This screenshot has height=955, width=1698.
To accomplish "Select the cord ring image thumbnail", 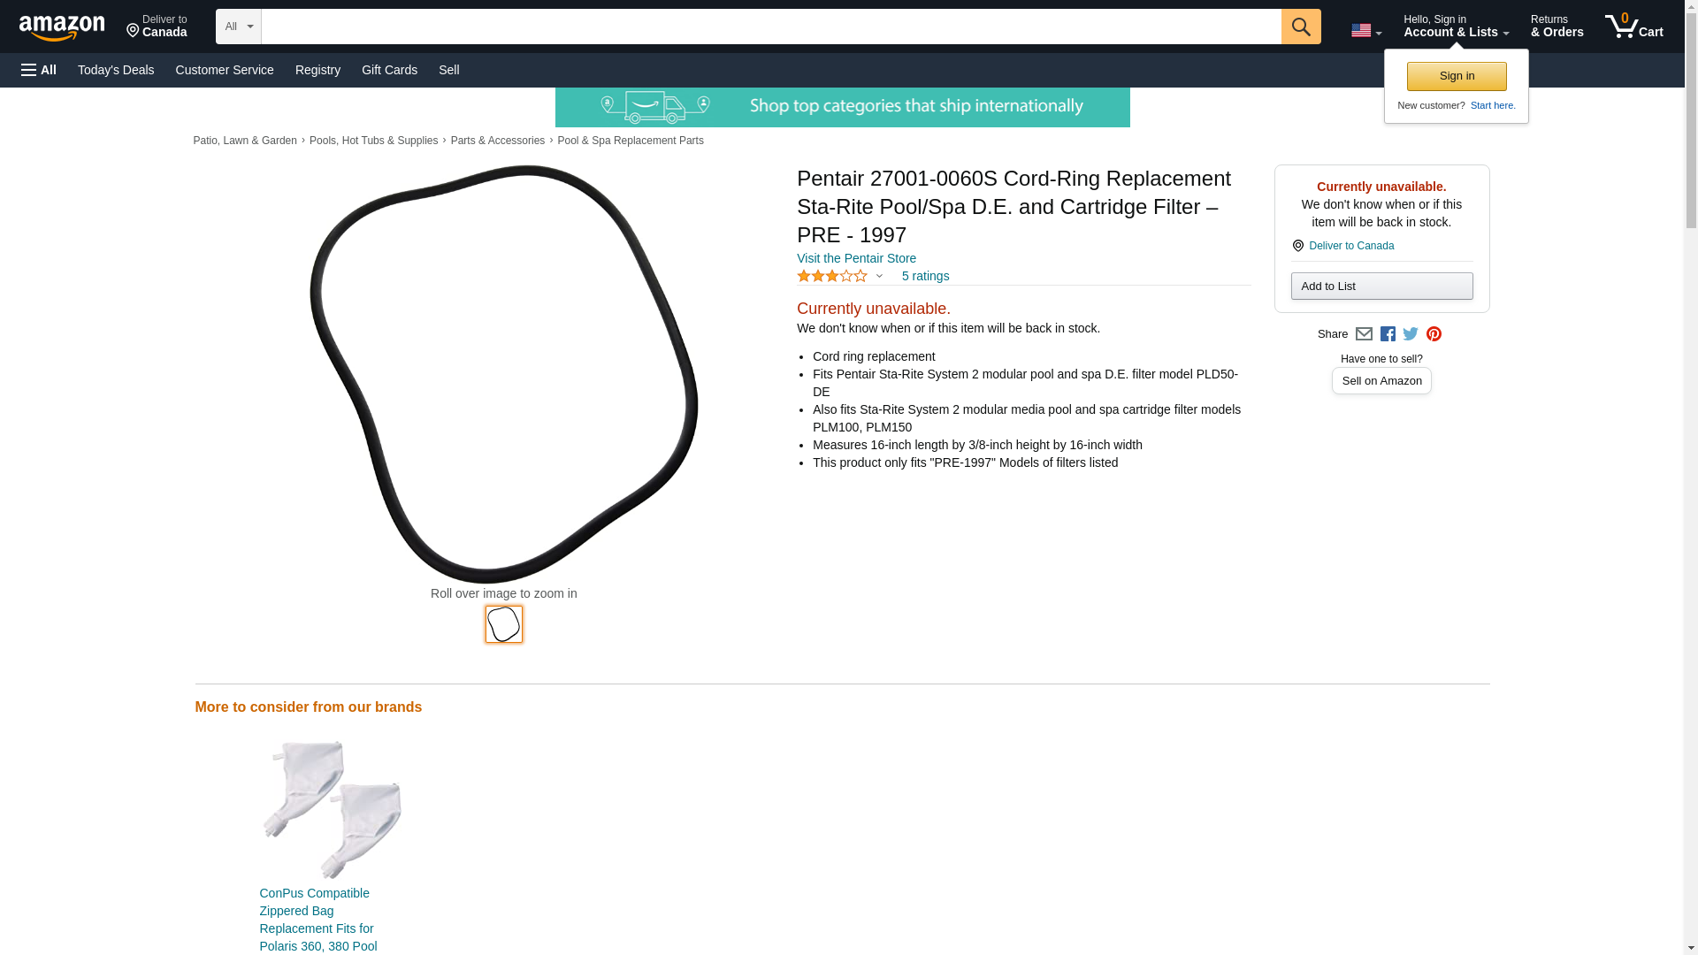I will coord(504,624).
